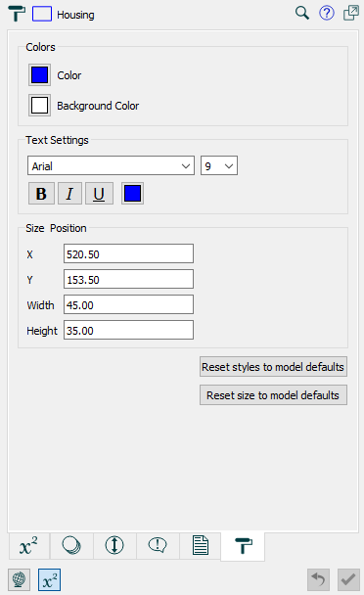Open the messages tab with exclamation bubble
This screenshot has width=364, height=595.
[158, 546]
